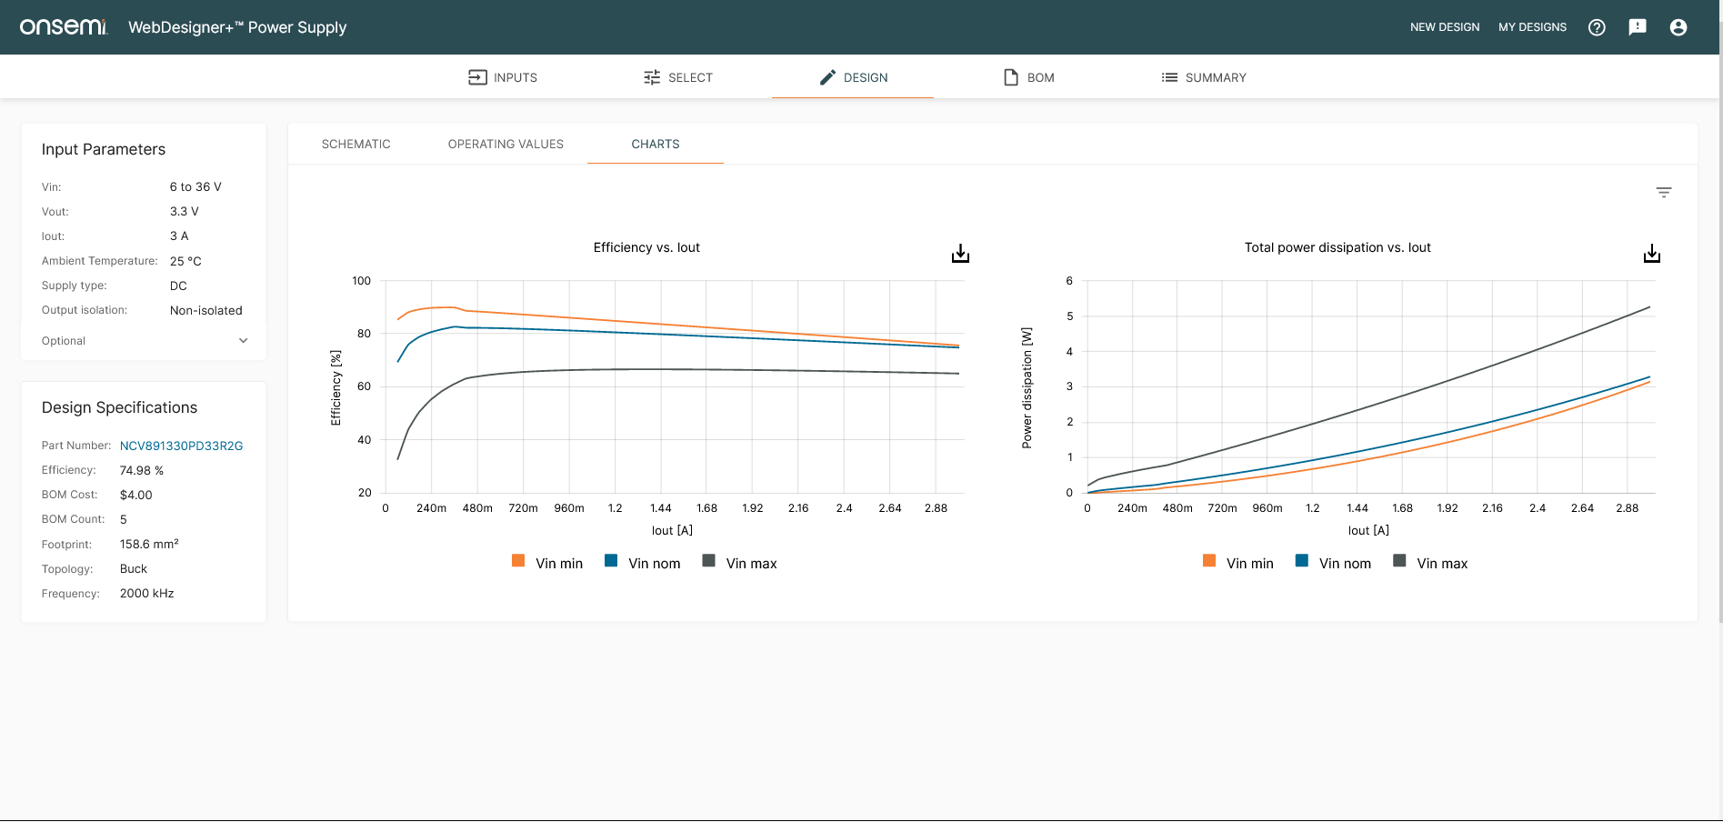1723x822 pixels.
Task: Open the feedback message icon
Action: [1637, 27]
